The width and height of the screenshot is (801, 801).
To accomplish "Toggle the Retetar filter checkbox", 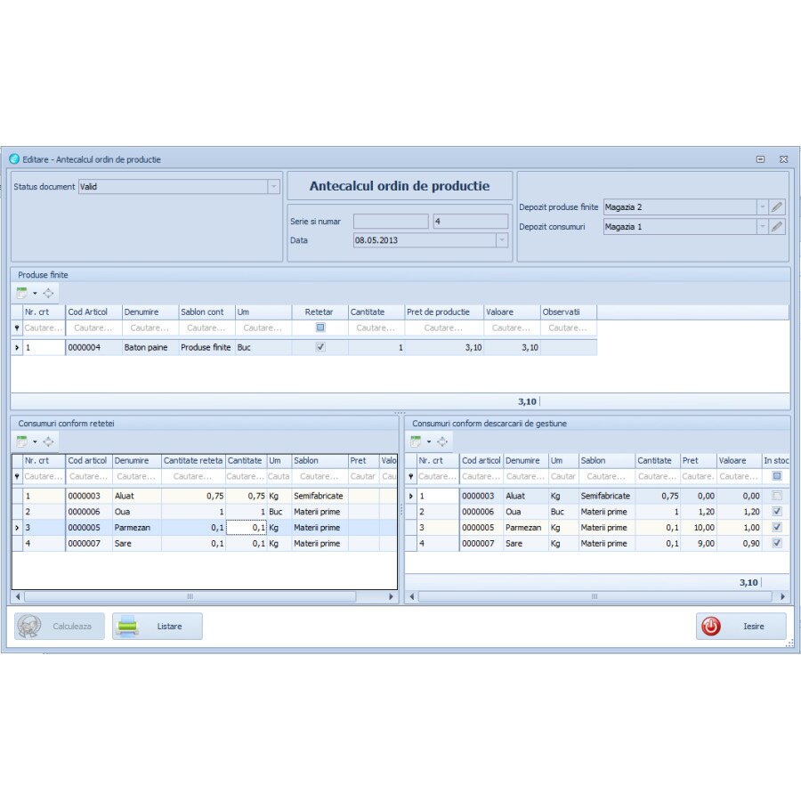I will [319, 328].
